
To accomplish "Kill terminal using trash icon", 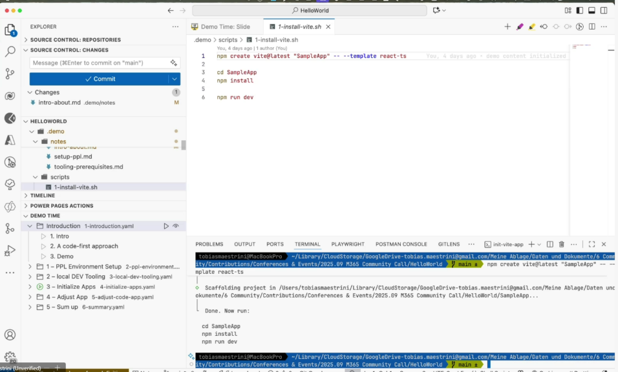I will 562,244.
